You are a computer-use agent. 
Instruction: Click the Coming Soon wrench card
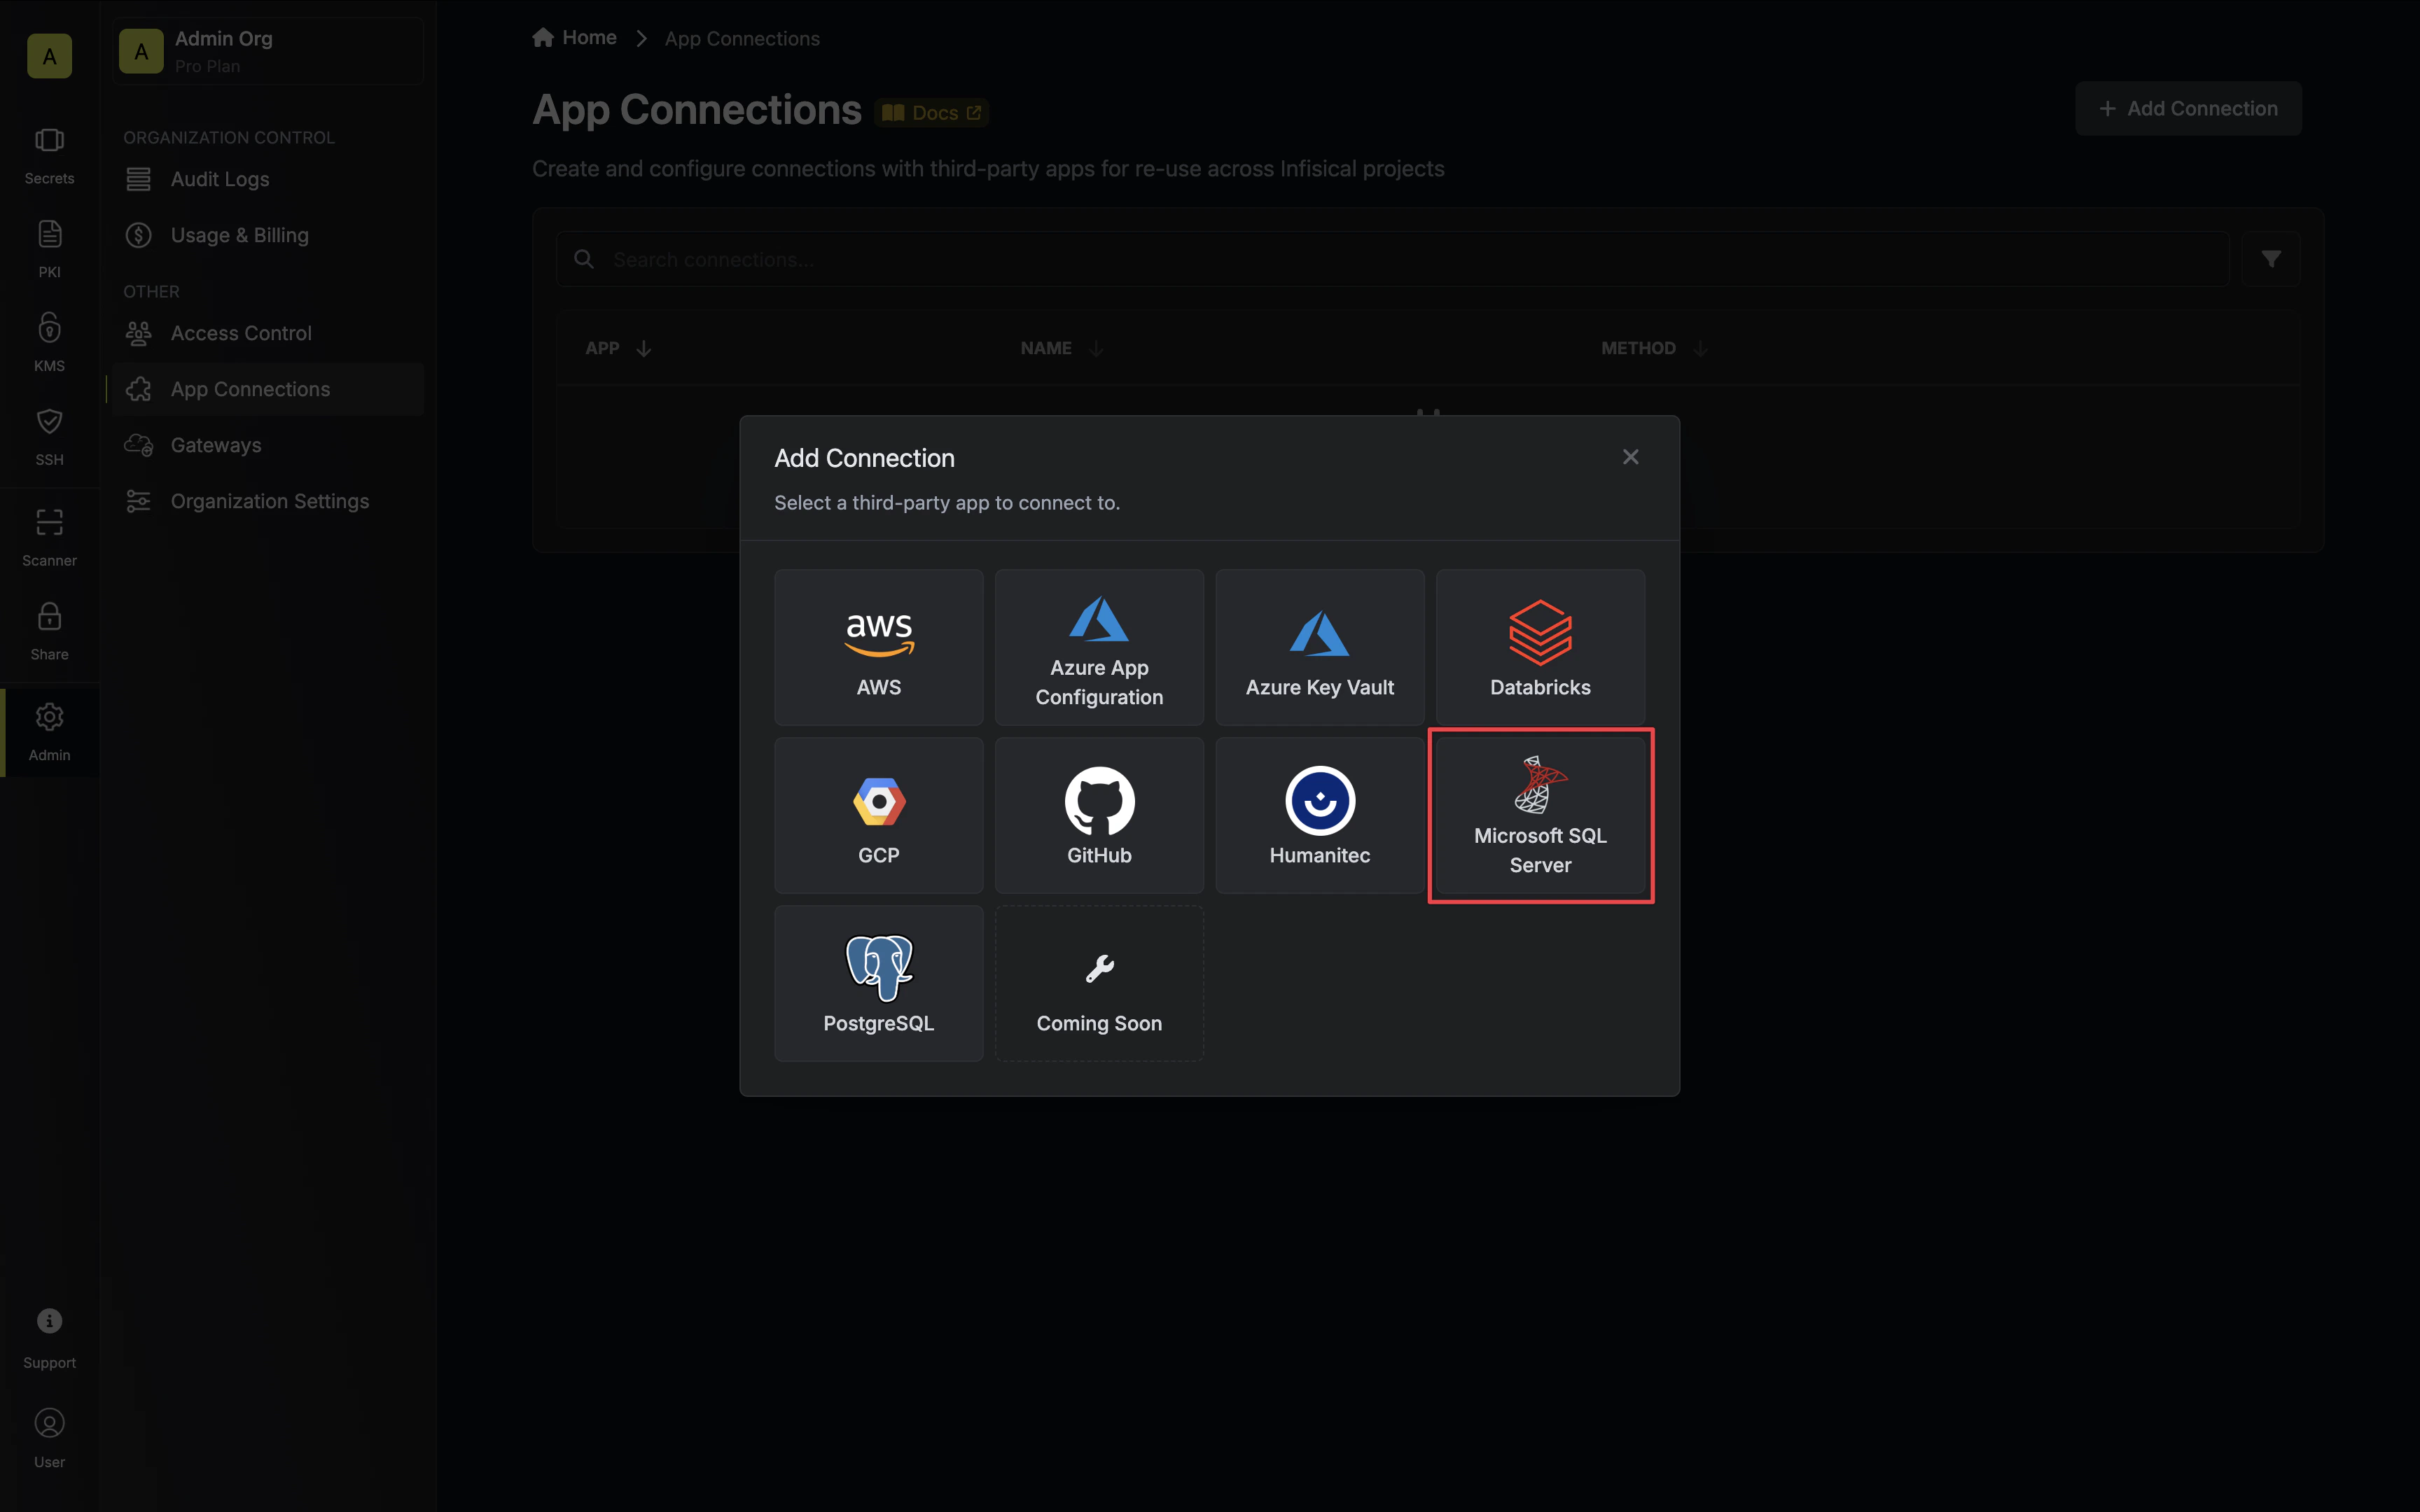(x=1099, y=983)
